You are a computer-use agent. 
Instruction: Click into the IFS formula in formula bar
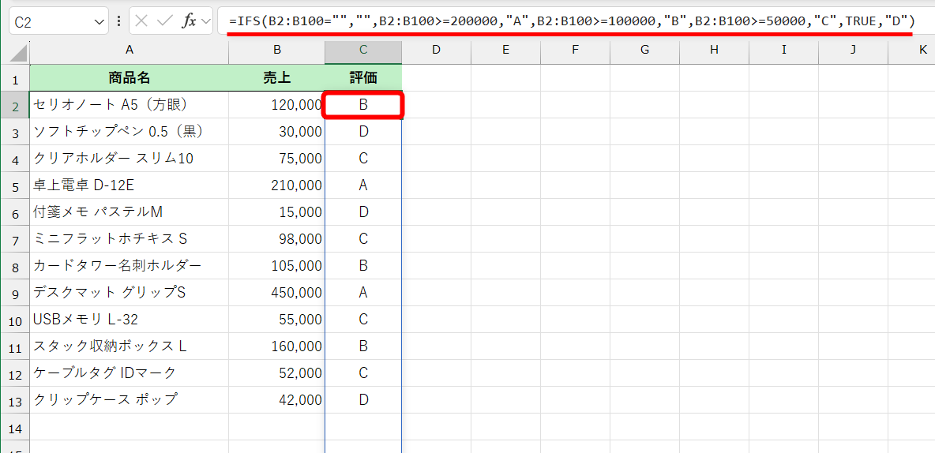click(x=573, y=21)
